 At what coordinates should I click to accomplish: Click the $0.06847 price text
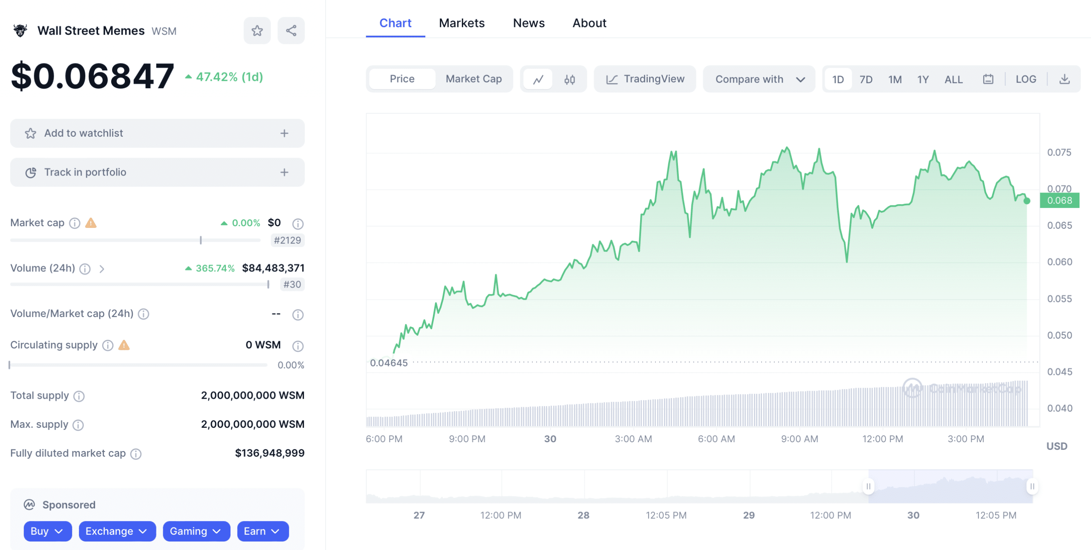(x=92, y=76)
